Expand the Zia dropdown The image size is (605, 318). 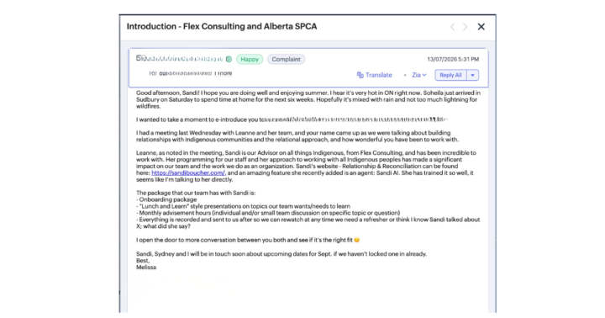pyautogui.click(x=419, y=75)
